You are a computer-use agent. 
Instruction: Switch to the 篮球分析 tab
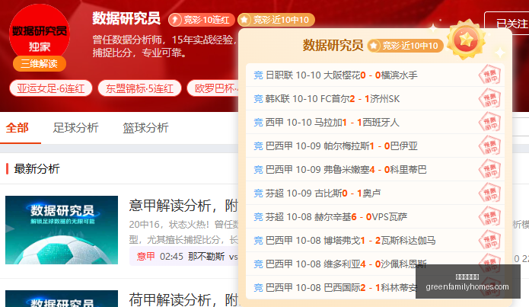coord(145,128)
